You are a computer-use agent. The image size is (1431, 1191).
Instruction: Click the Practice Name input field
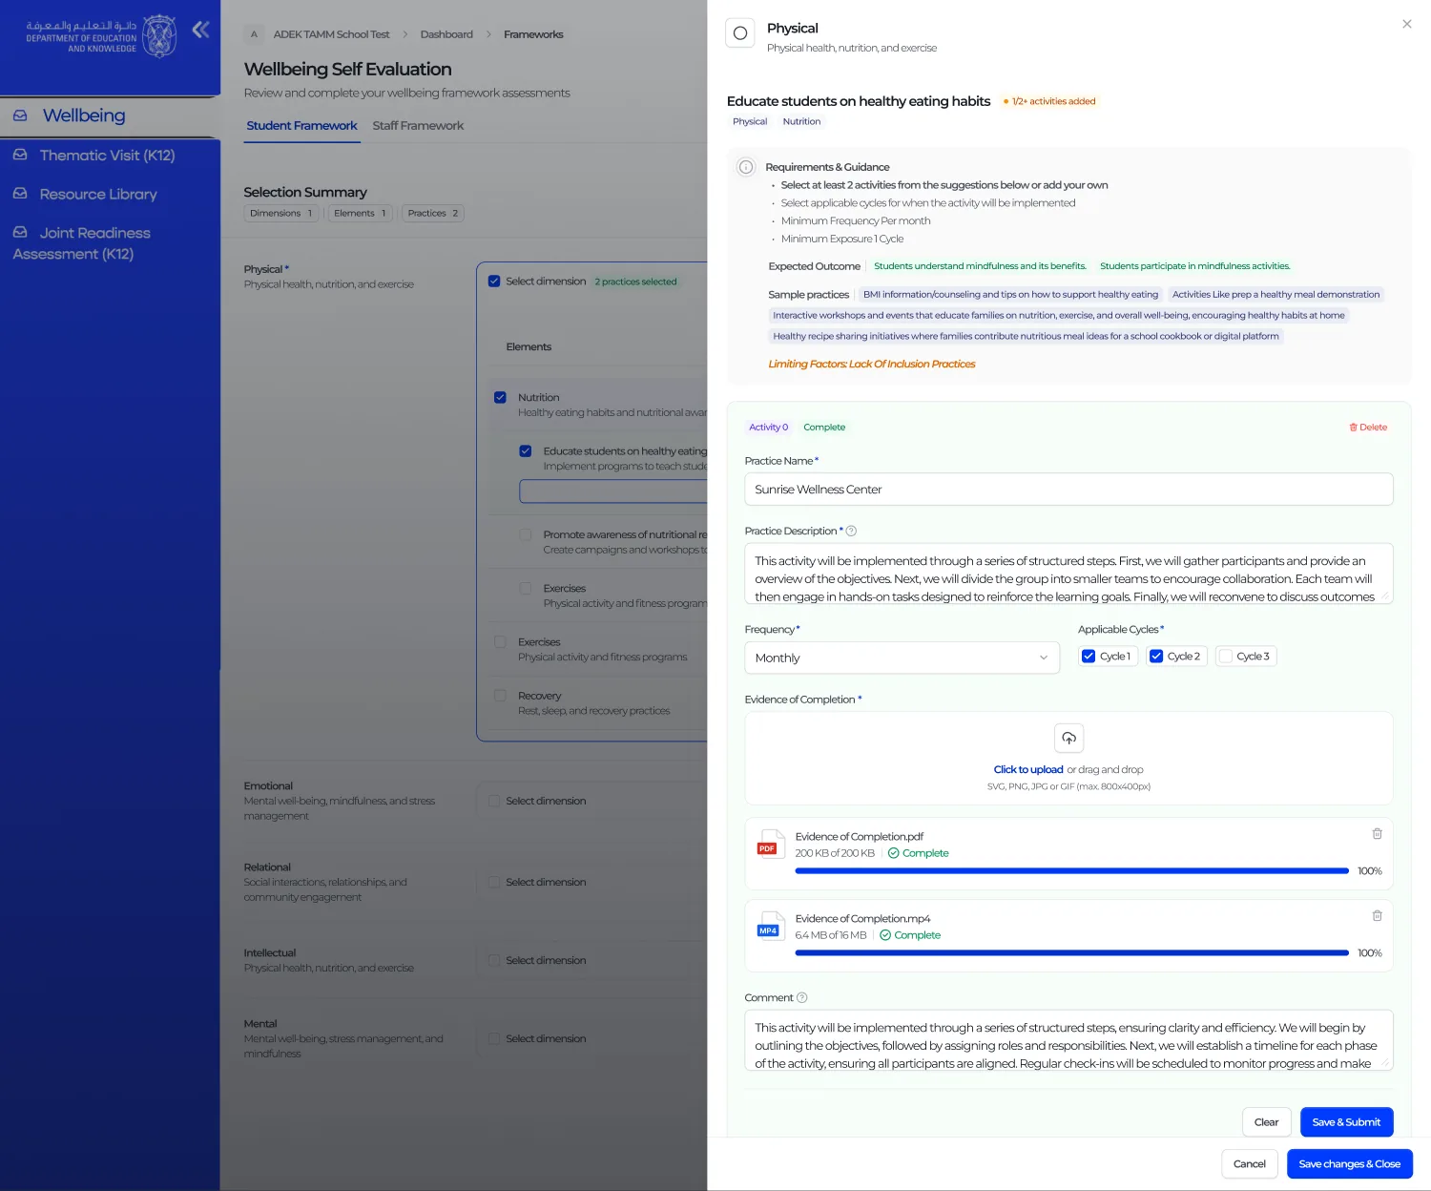(x=1068, y=490)
